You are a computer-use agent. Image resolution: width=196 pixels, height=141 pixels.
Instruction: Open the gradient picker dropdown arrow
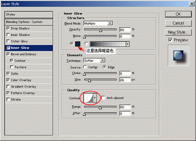click(128, 44)
